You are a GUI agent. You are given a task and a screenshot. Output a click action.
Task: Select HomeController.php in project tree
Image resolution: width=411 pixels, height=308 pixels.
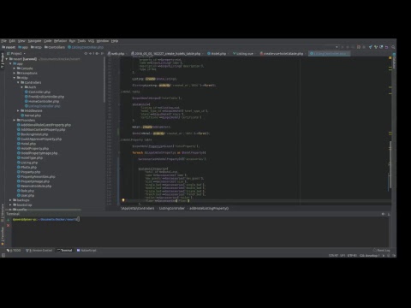click(42, 101)
